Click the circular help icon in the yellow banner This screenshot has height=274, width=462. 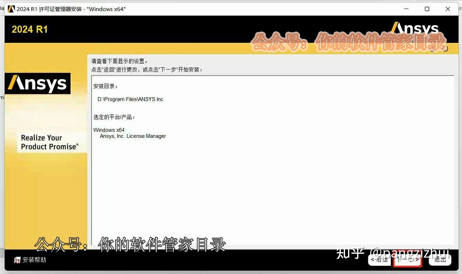pos(432,49)
